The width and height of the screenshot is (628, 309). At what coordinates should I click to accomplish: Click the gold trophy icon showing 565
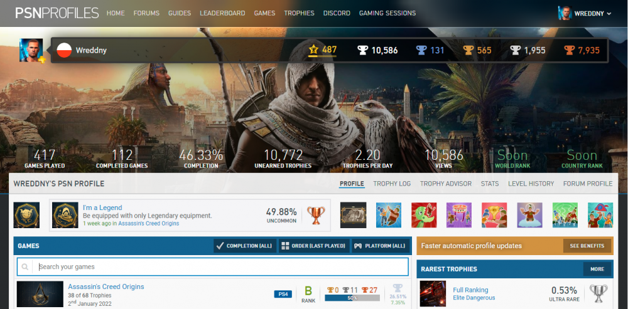click(x=468, y=50)
